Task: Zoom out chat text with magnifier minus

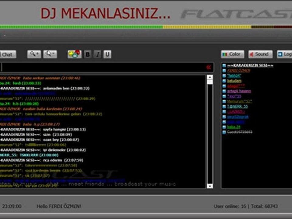Action: [50, 54]
